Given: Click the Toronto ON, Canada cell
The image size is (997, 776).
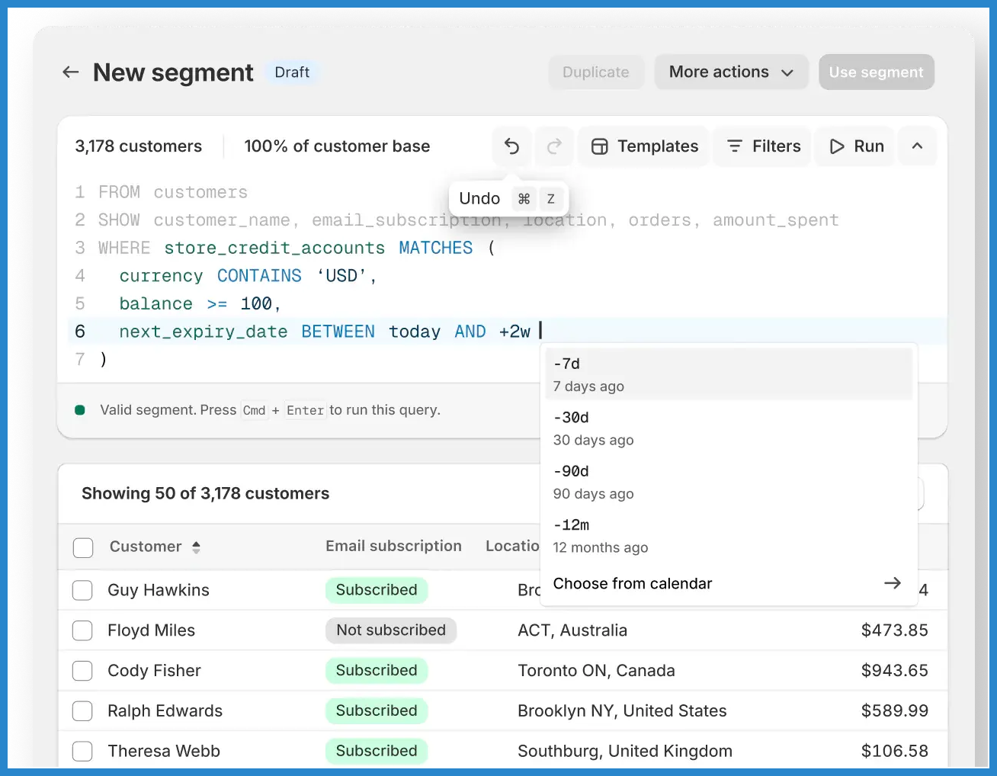Looking at the screenshot, I should pyautogui.click(x=596, y=671).
